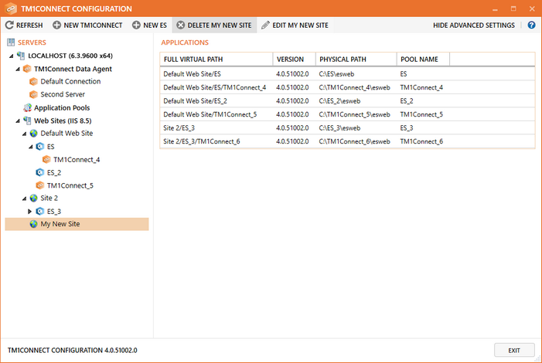Select Site 2/ES_3 table row
This screenshot has height=363, width=542.
click(x=347, y=127)
